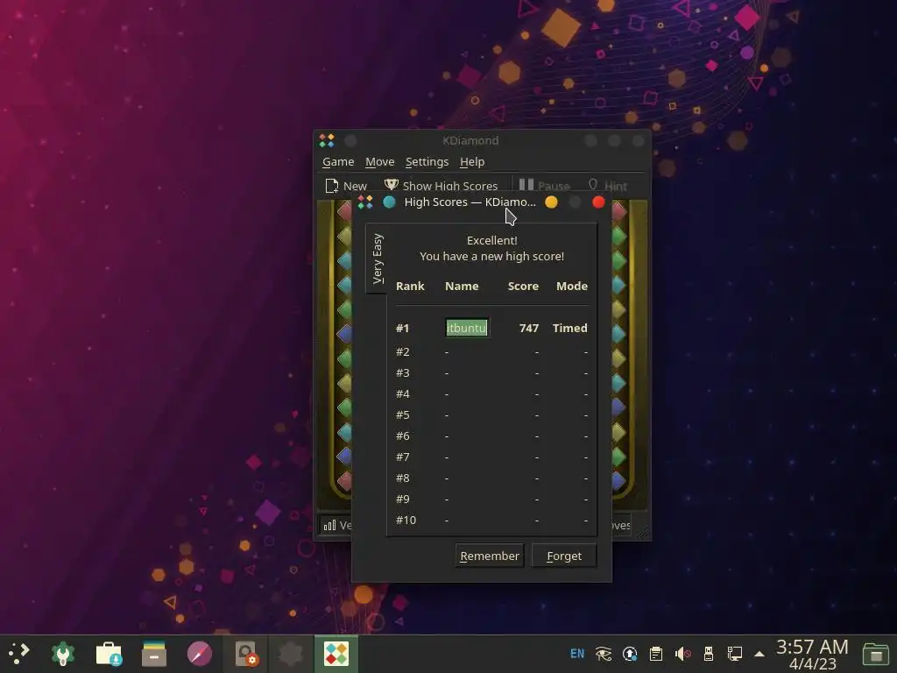Click the Remember button
The width and height of the screenshot is (897, 673).
click(x=489, y=556)
